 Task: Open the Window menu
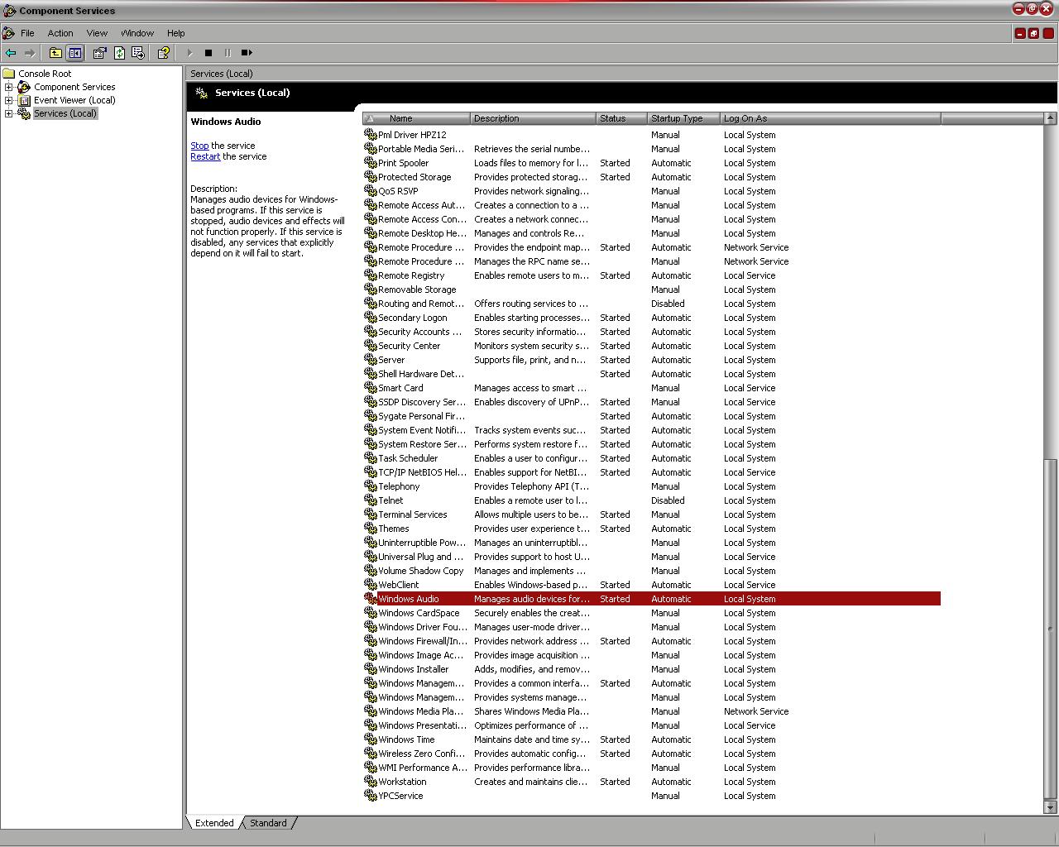pyautogui.click(x=137, y=33)
